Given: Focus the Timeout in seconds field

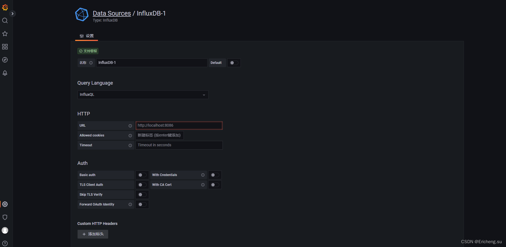Looking at the screenshot, I should (x=179, y=145).
